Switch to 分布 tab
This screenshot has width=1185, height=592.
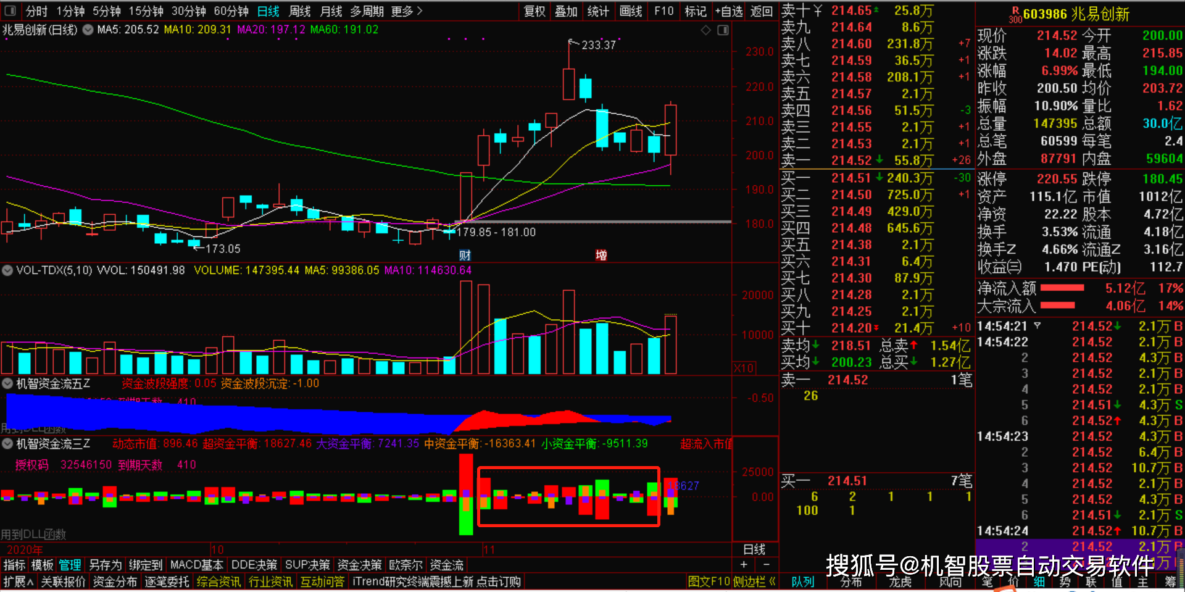pyautogui.click(x=851, y=582)
